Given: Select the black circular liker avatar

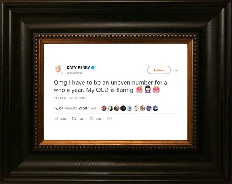Looking at the screenshot, I should [x=123, y=108].
